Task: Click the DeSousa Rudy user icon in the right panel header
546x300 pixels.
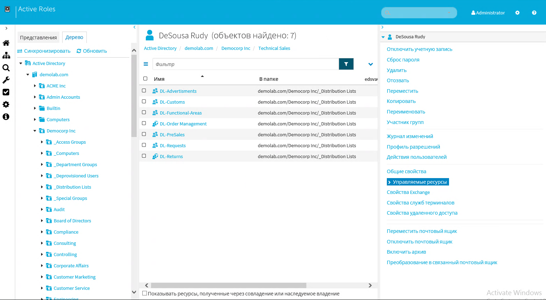Action: [390, 37]
